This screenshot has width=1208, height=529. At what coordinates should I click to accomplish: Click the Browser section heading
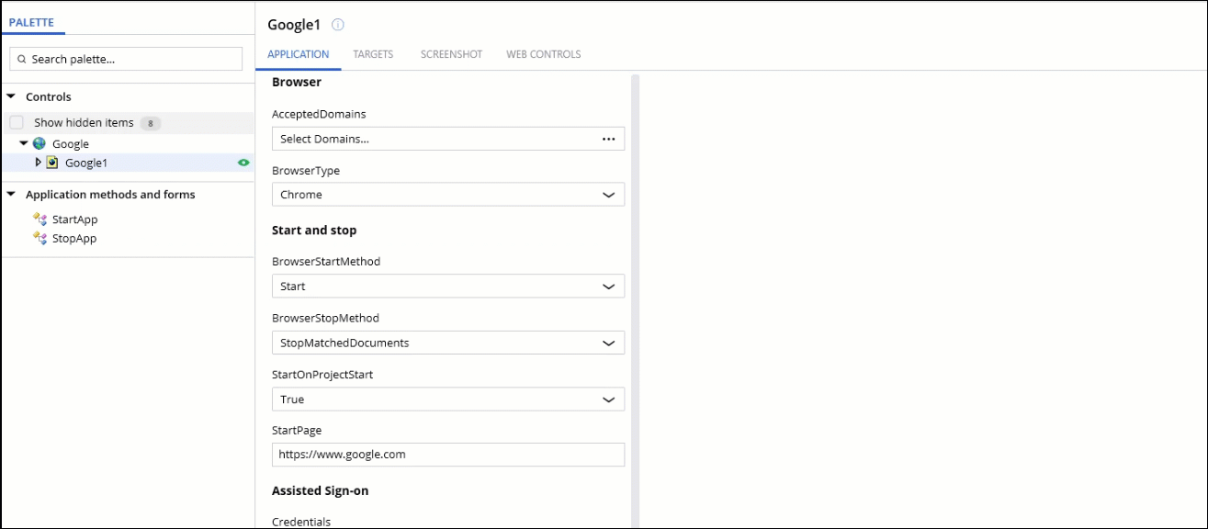click(297, 82)
